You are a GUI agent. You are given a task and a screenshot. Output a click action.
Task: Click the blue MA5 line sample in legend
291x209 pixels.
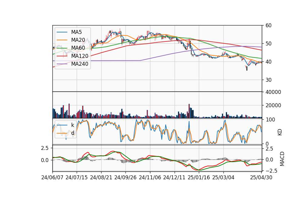(62, 32)
